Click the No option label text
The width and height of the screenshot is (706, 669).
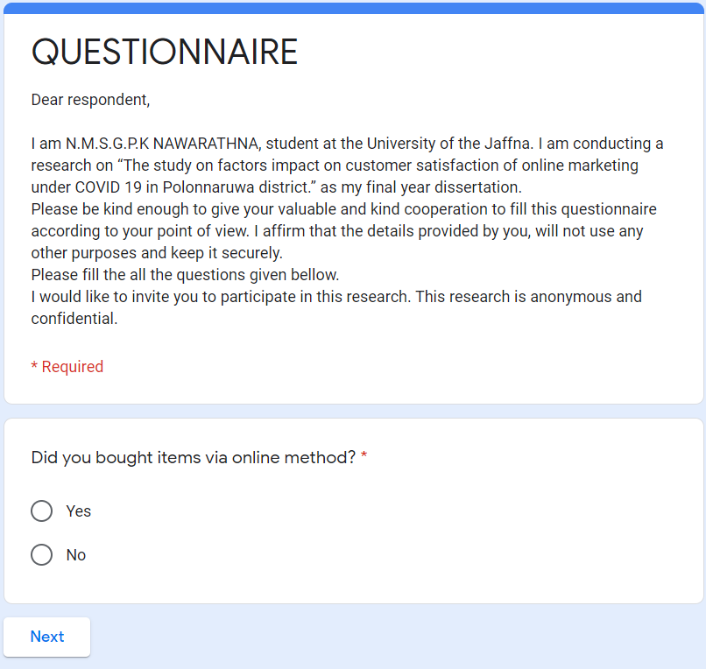click(76, 554)
